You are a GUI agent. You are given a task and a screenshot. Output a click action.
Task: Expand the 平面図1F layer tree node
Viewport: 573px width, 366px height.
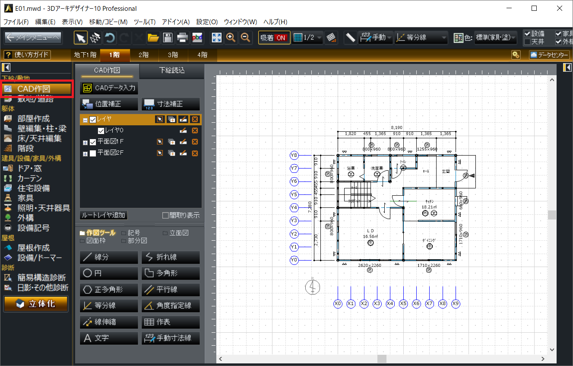85,142
